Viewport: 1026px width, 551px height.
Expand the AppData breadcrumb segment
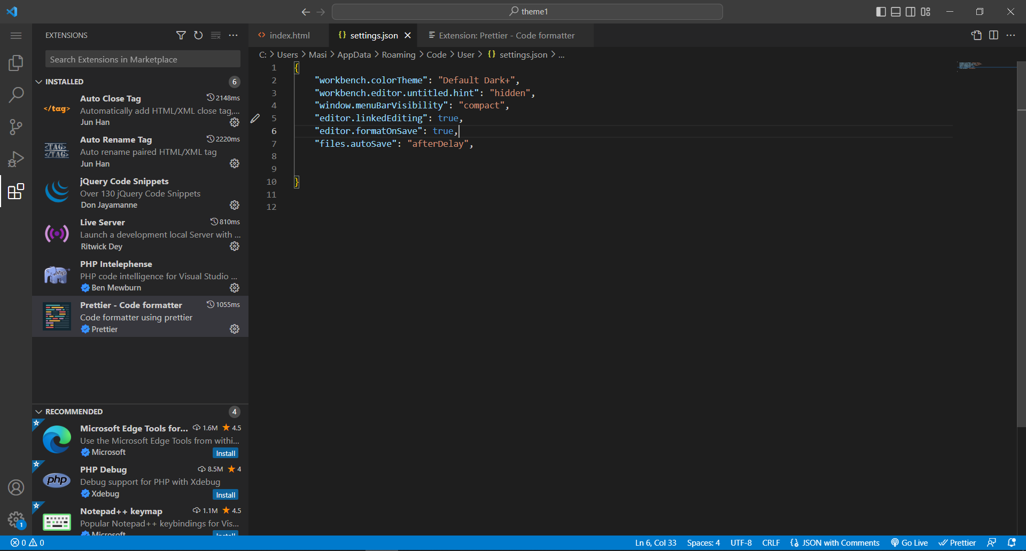point(354,54)
